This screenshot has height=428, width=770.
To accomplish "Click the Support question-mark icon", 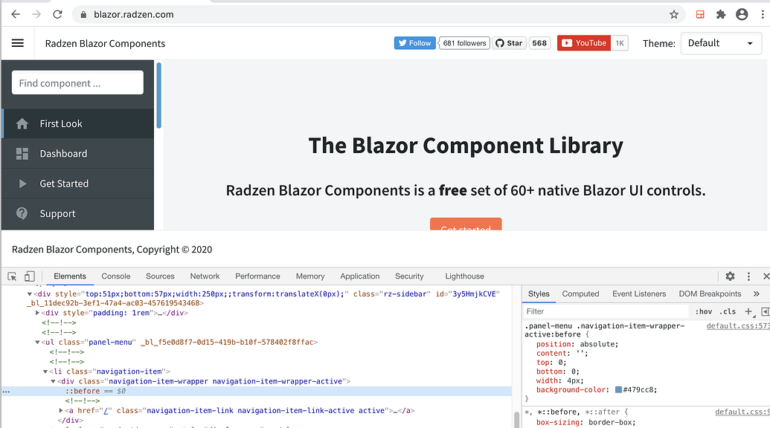I will (x=22, y=213).
